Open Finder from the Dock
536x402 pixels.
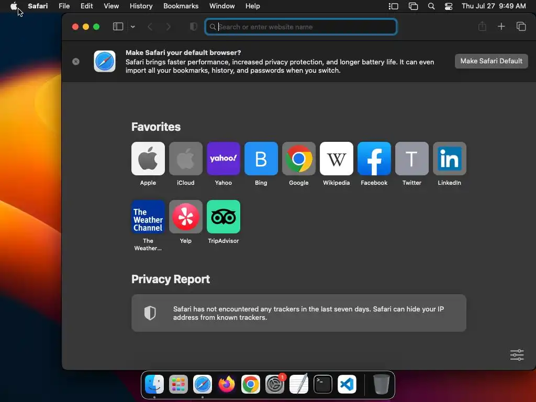[x=154, y=384]
